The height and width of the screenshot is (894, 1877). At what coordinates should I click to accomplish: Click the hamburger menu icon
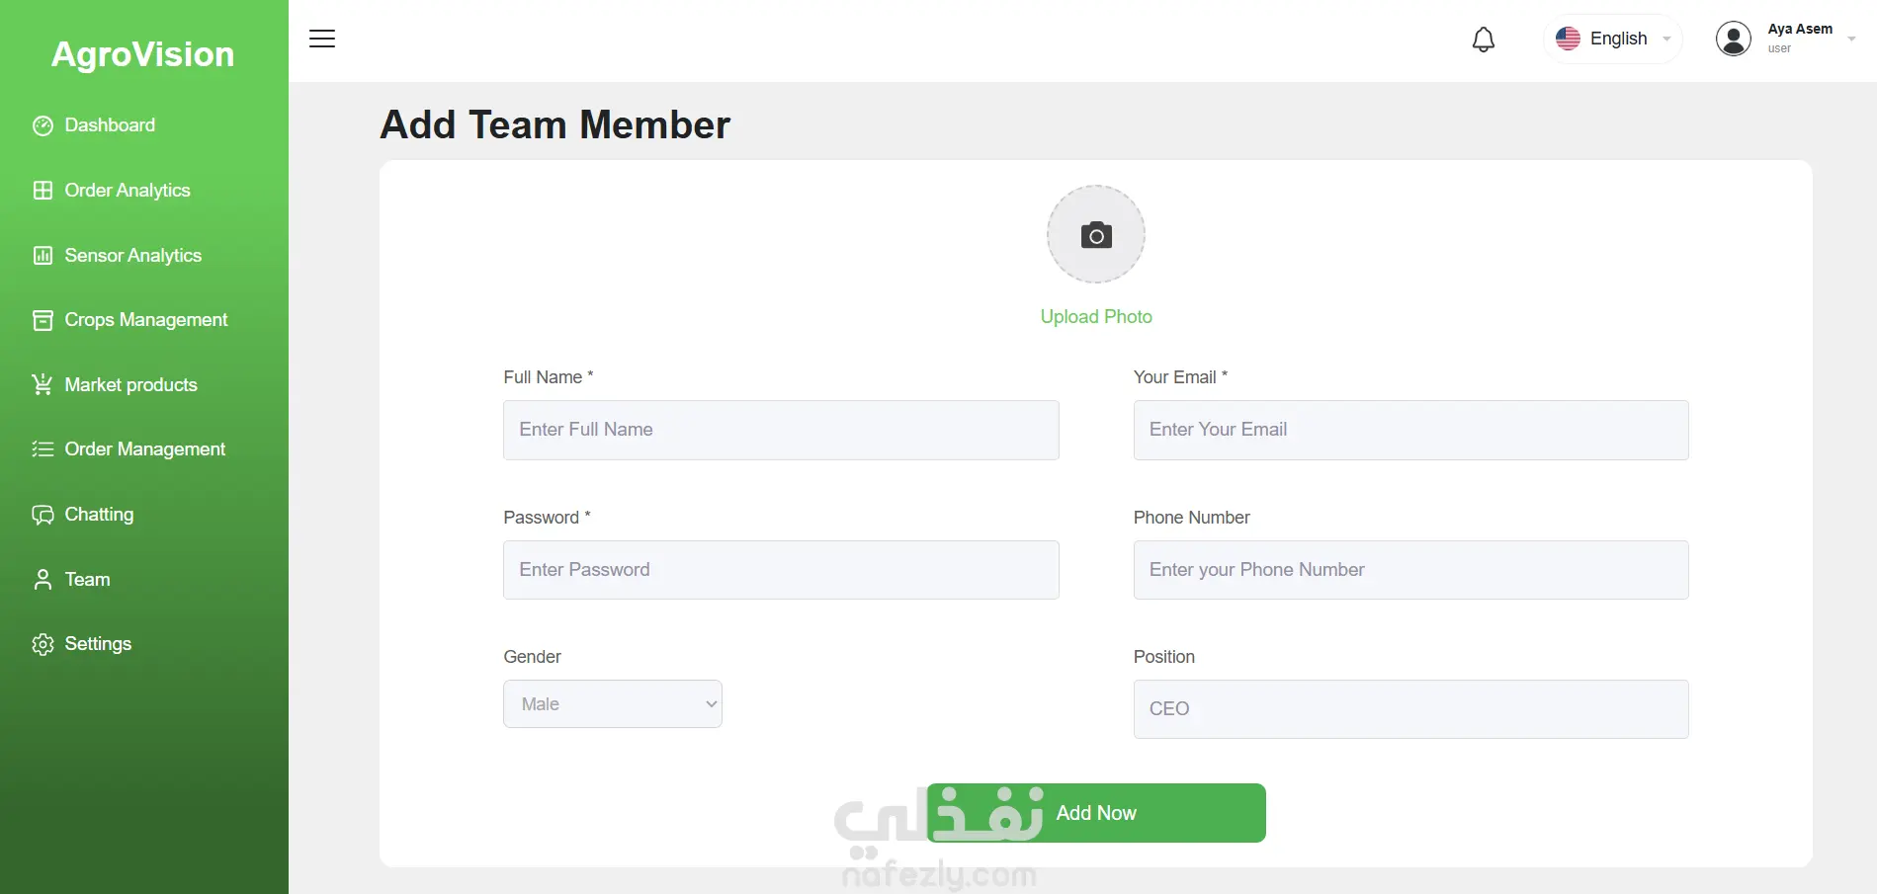tap(322, 39)
